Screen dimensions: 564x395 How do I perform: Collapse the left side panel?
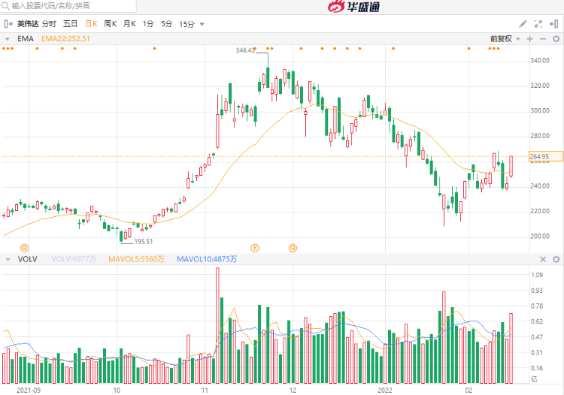8,24
